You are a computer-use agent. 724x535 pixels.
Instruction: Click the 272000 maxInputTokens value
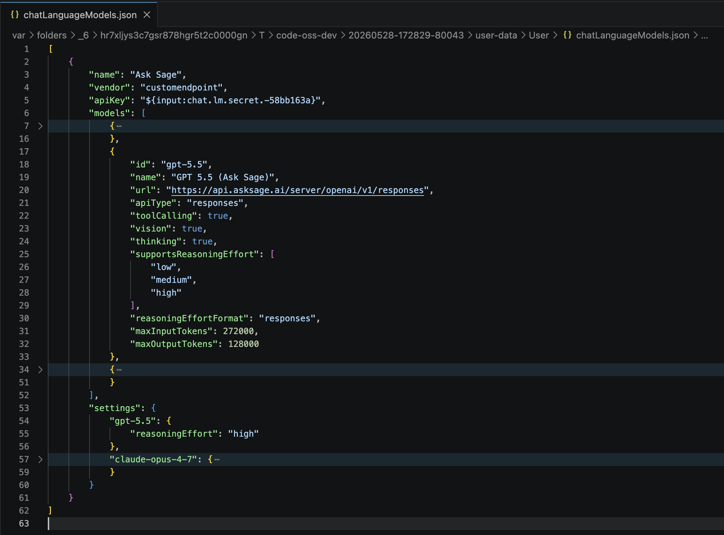click(x=238, y=331)
